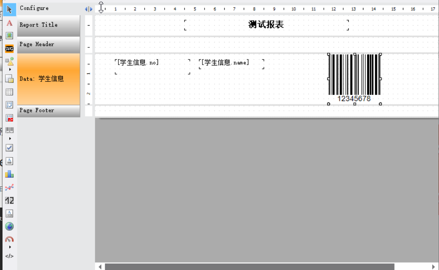Viewport: 439px width, 270px height.
Task: Select the 12345678 barcode object
Action: 354,78
